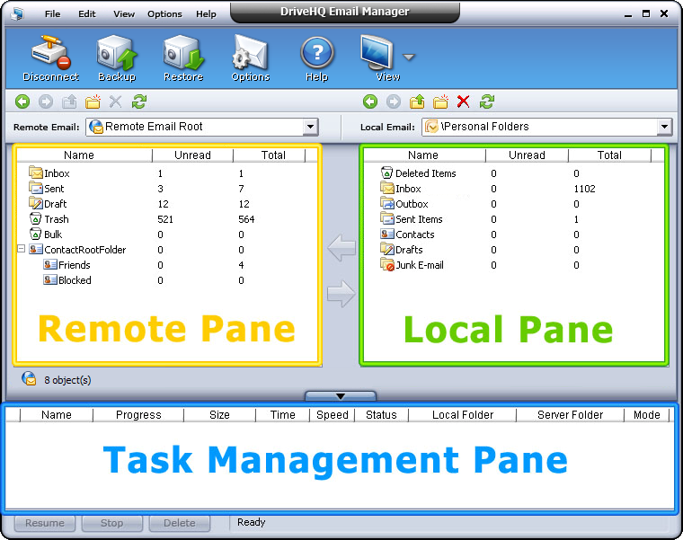Click the Backup safe icon
This screenshot has width=683, height=540.
tap(116, 55)
